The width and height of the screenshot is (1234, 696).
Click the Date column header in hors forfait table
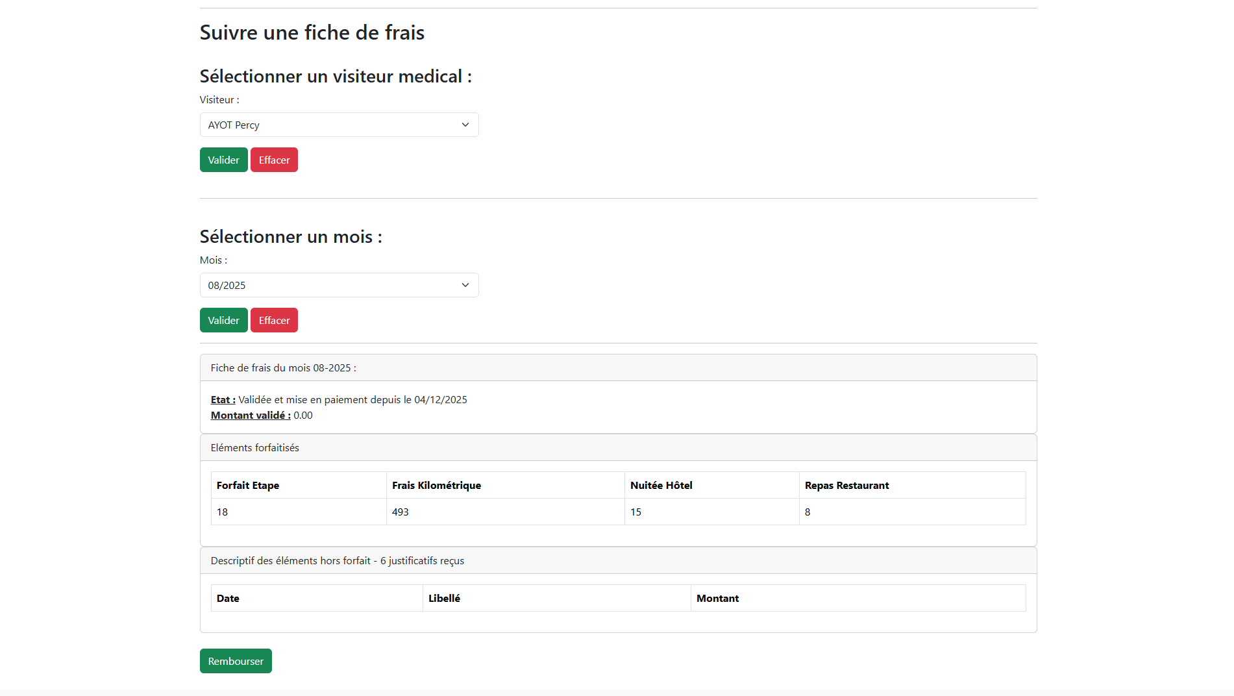pos(228,599)
